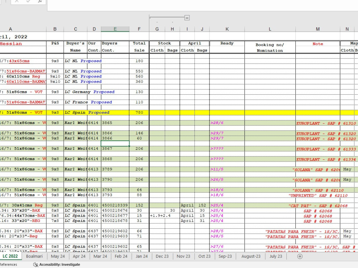The image size is (358, 268).
Task: Select the LC 2022 sheet tab
Action: [10, 256]
